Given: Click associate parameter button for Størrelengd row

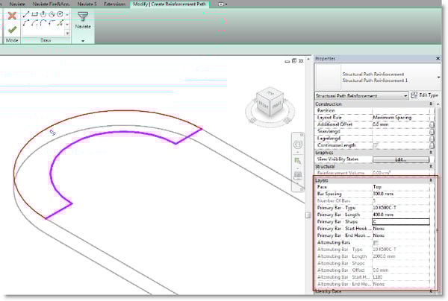Looking at the screenshot, I should tap(432, 131).
